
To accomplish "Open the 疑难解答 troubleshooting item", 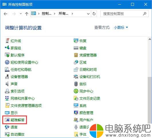I will click(x=15, y=120).
